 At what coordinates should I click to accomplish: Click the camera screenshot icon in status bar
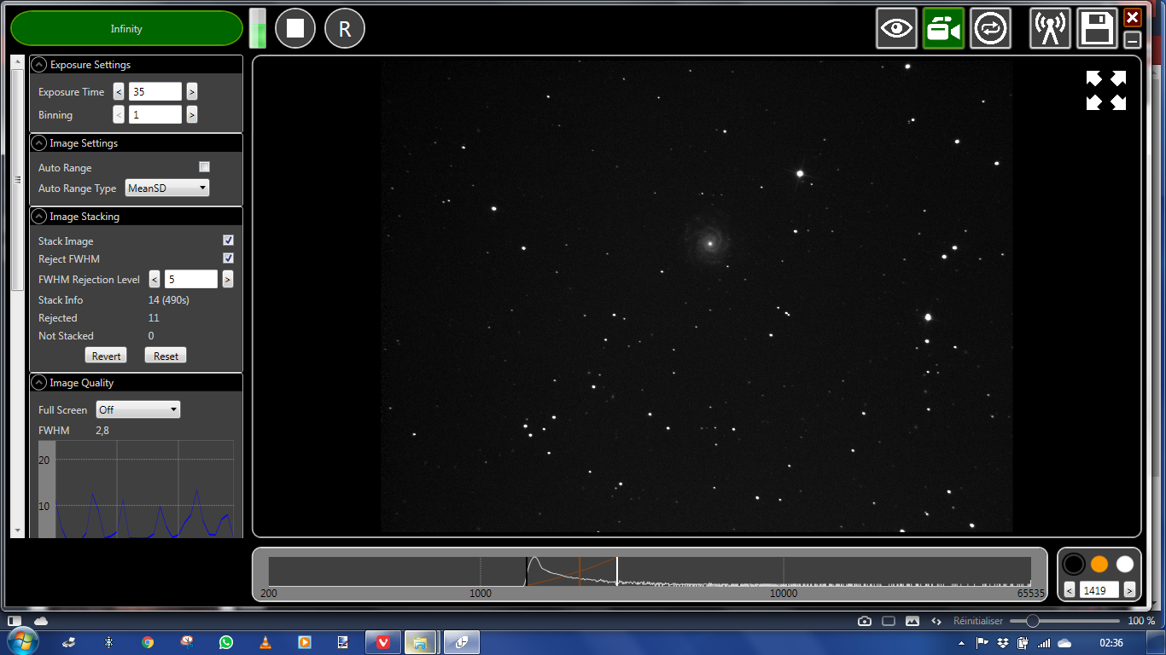(x=865, y=621)
